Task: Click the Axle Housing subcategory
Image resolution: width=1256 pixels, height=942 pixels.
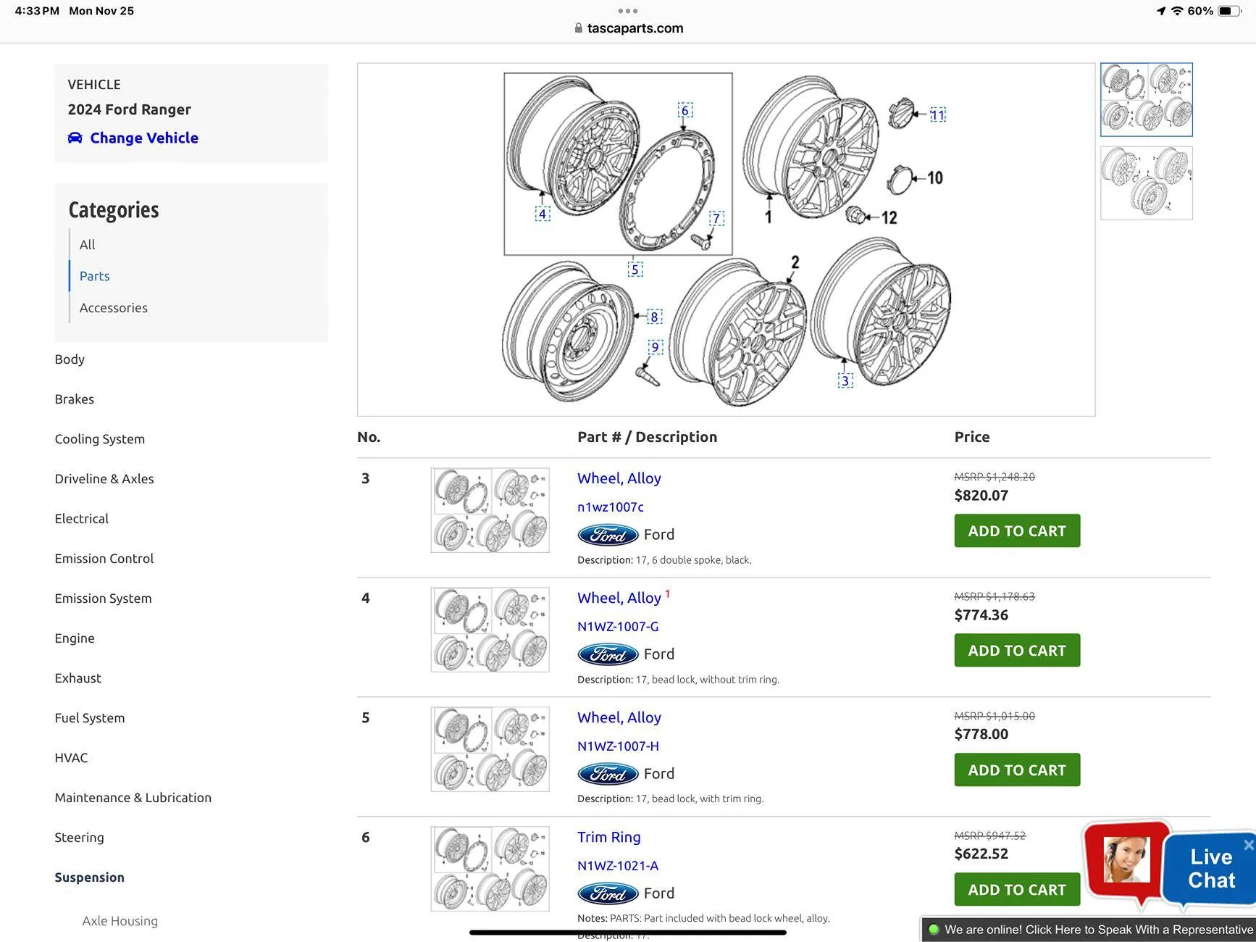Action: [120, 921]
